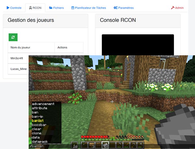195x149 pixels.
Task: Open the Admin link
Action: click(x=177, y=8)
